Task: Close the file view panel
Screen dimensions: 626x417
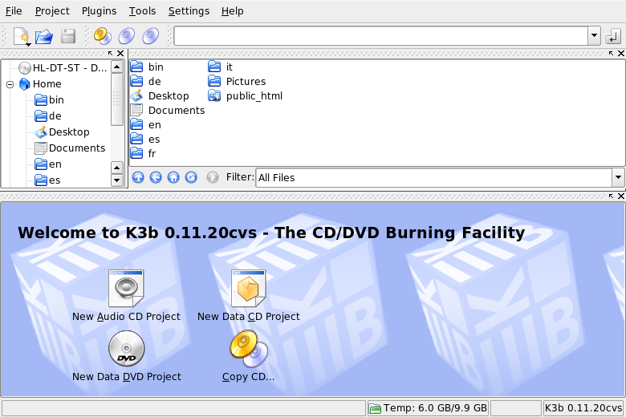Action: coord(621,53)
